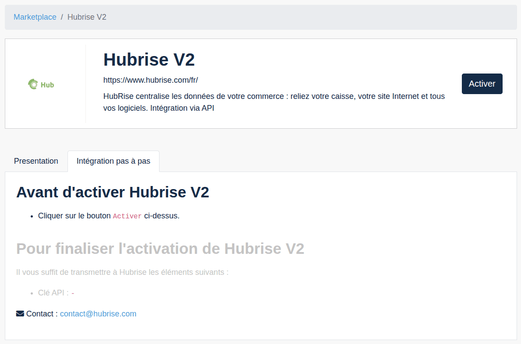
Task: Click the slash separator in breadcrumb
Action: coord(62,17)
